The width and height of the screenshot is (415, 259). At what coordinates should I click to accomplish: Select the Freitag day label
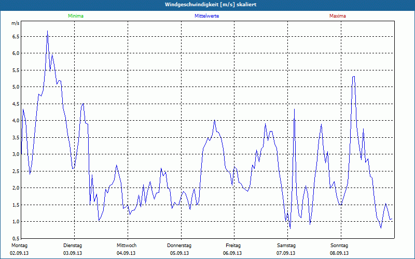pos(233,246)
